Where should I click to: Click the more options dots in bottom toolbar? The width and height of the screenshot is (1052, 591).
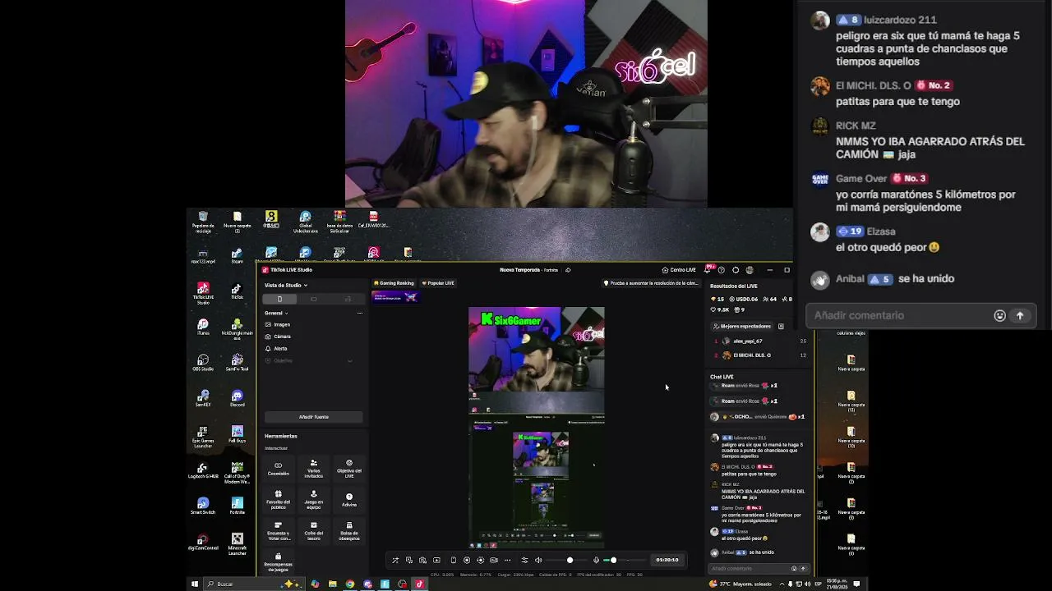(x=508, y=560)
